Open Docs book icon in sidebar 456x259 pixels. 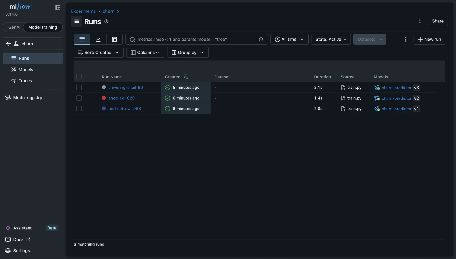[8, 239]
